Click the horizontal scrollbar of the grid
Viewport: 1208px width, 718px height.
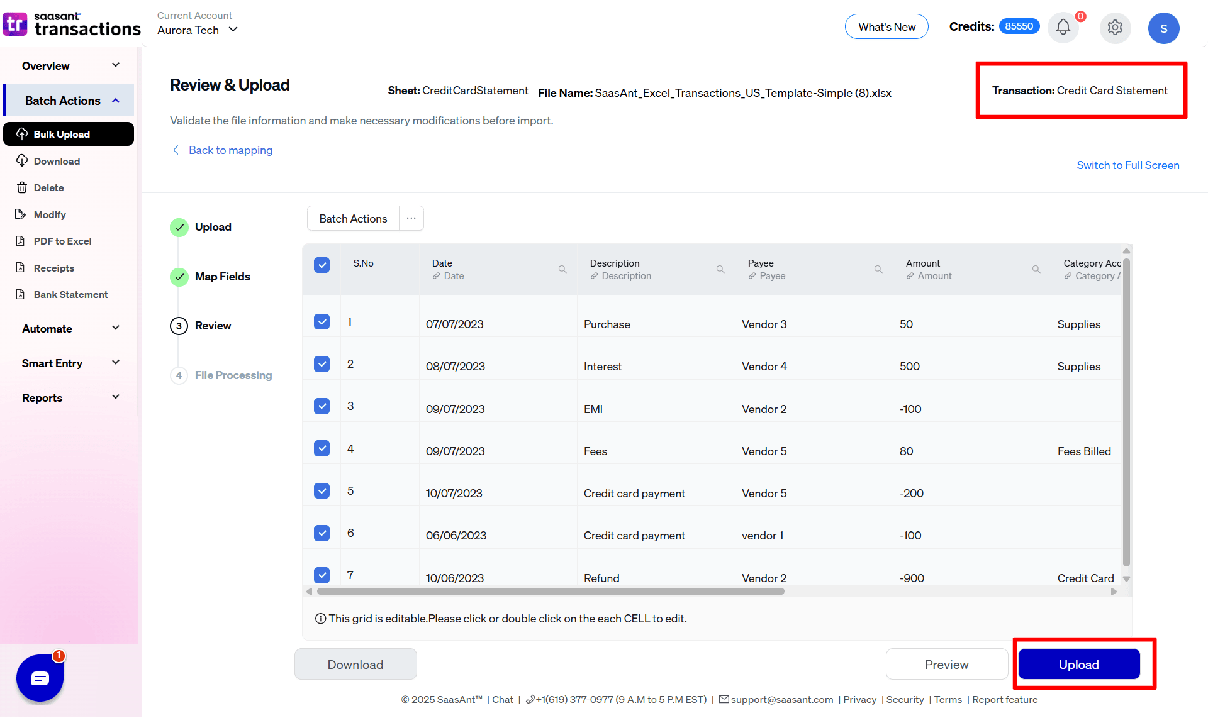[551, 591]
